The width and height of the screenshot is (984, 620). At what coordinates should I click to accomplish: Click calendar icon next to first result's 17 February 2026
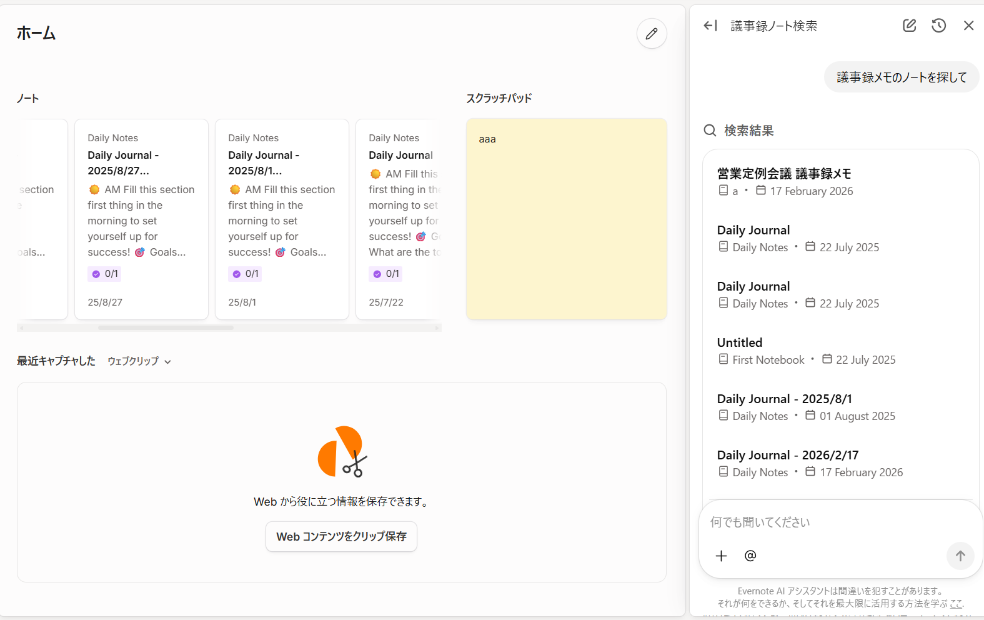[x=761, y=191]
